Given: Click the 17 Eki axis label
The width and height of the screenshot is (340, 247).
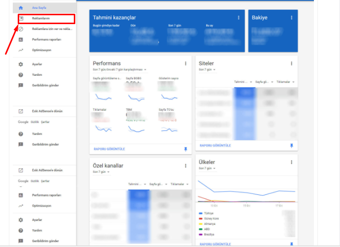Looking at the screenshot, I should 279,206.
